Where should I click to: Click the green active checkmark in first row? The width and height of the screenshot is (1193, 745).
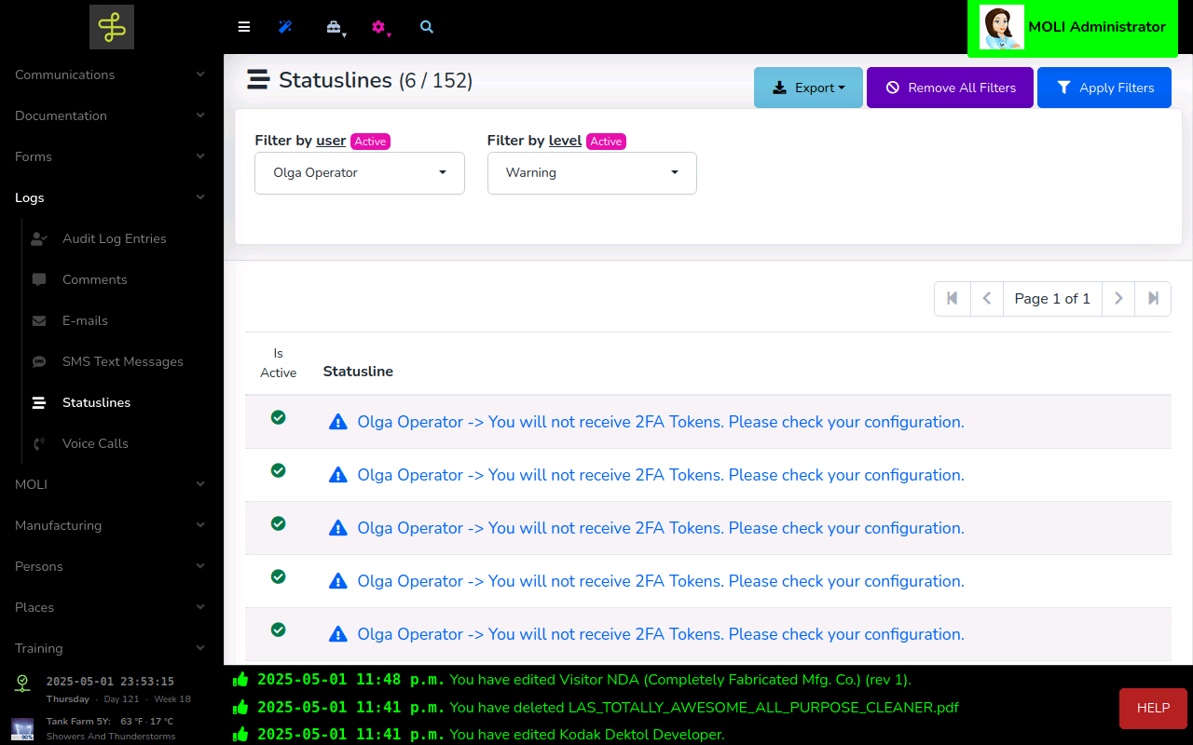point(278,418)
